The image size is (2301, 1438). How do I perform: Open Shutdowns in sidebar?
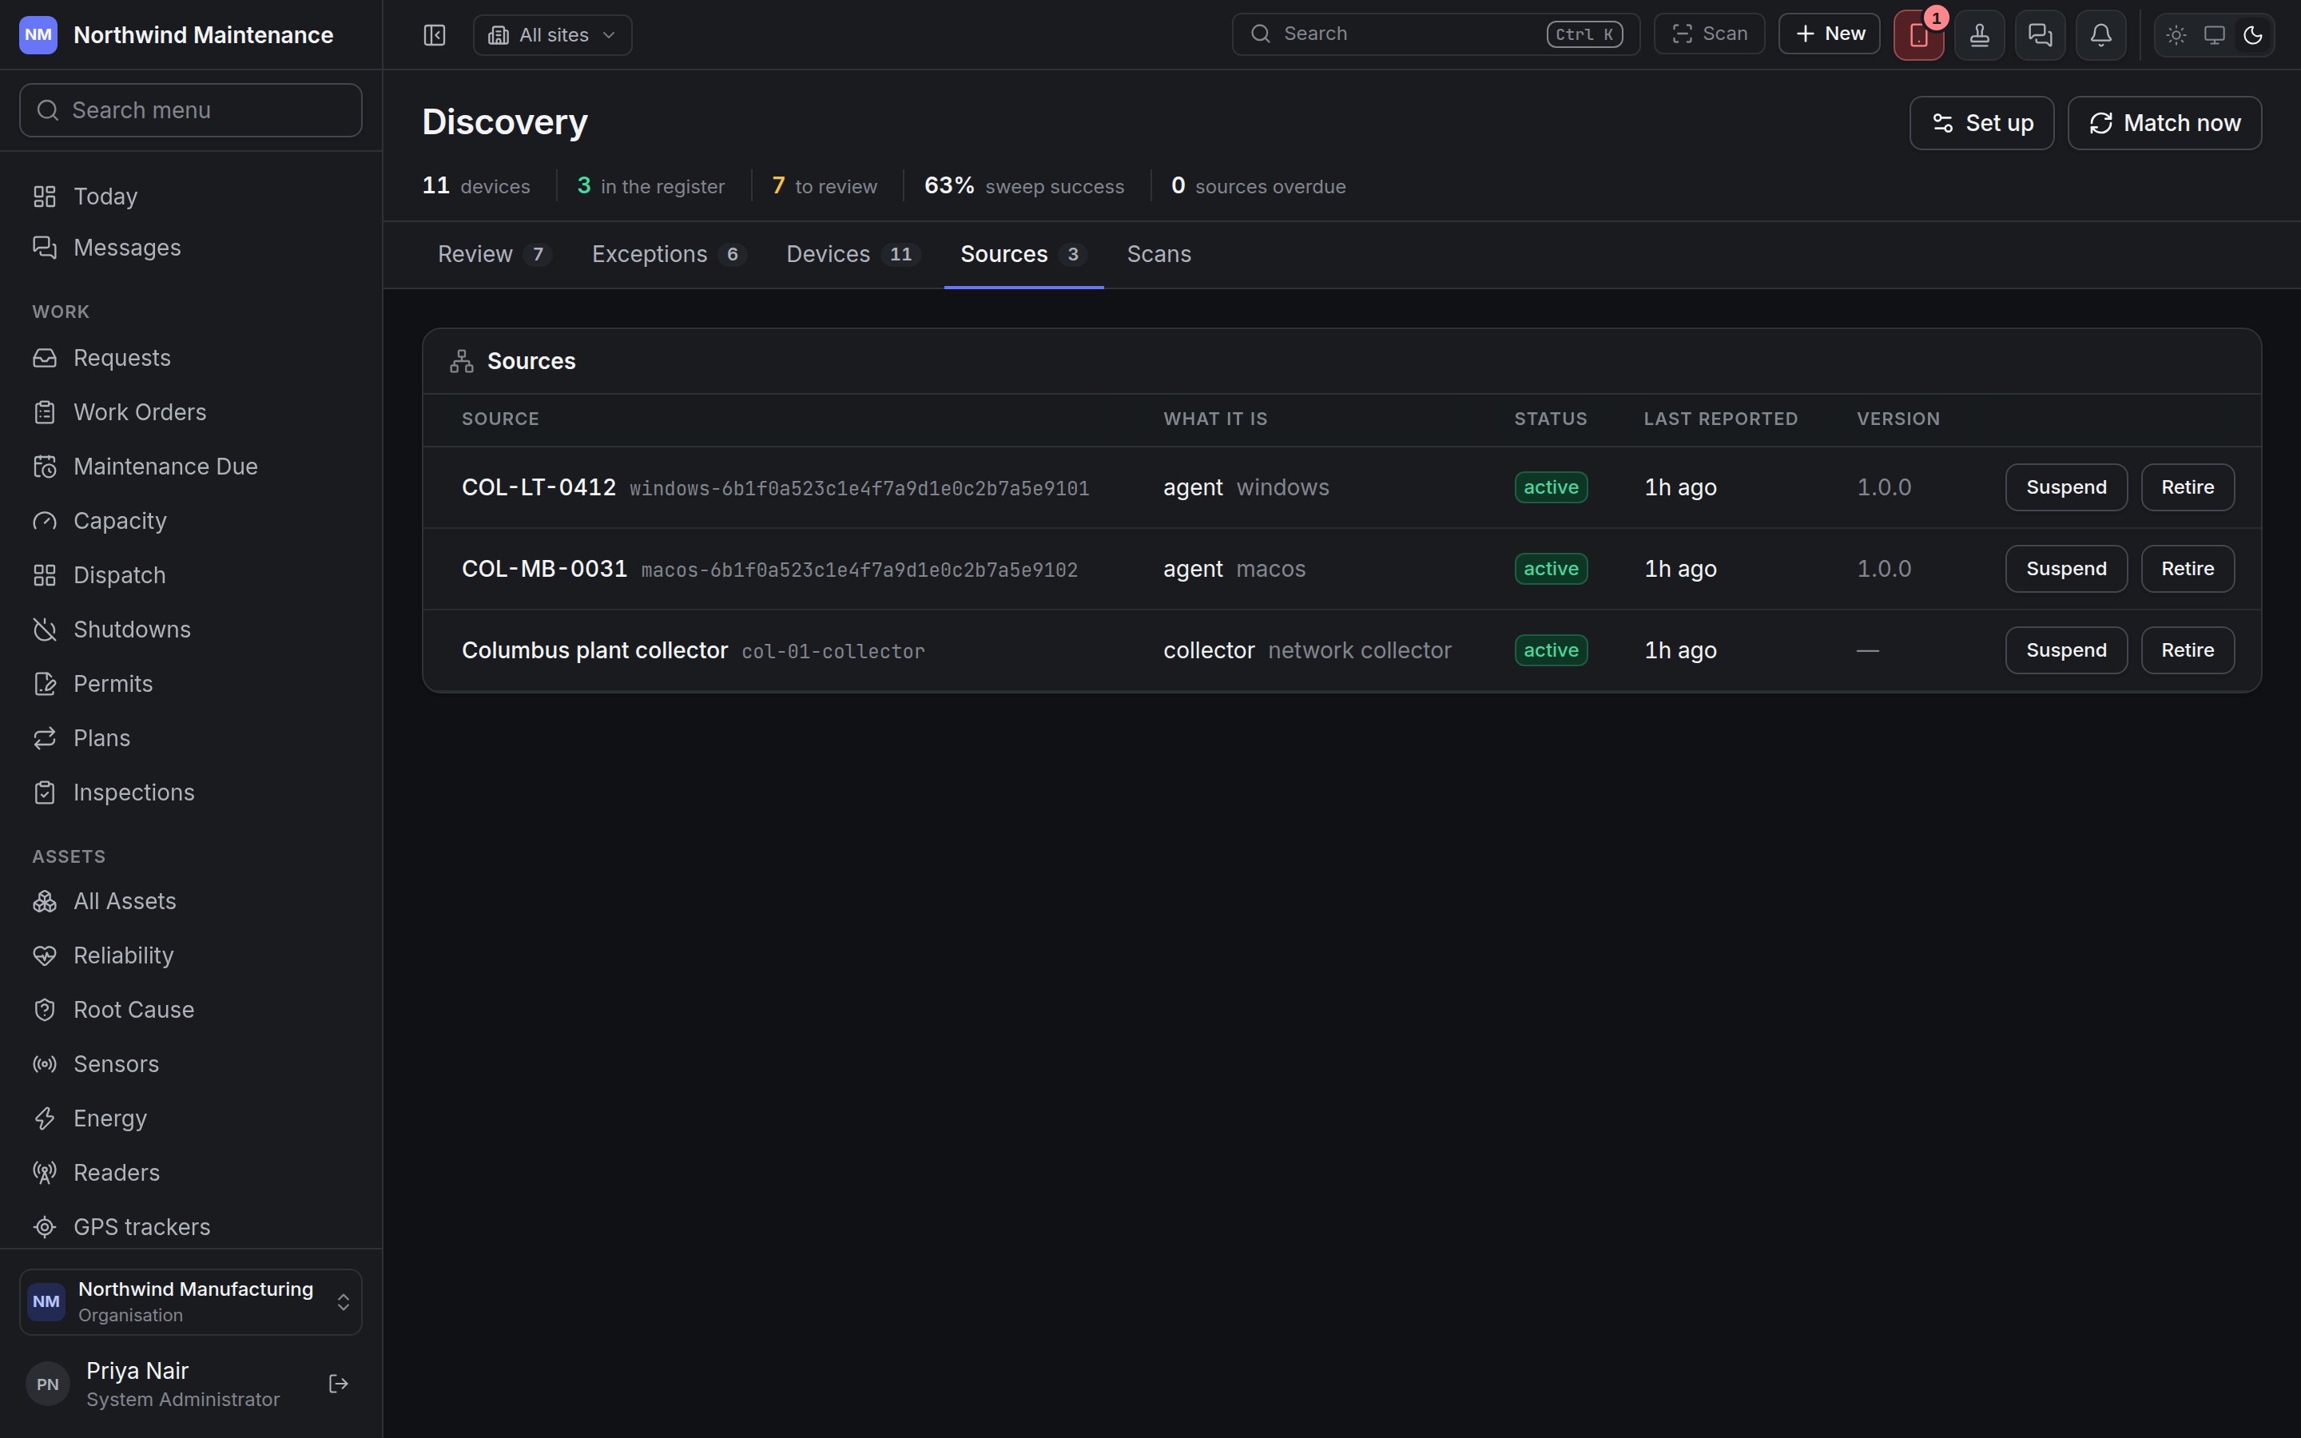coord(190,630)
